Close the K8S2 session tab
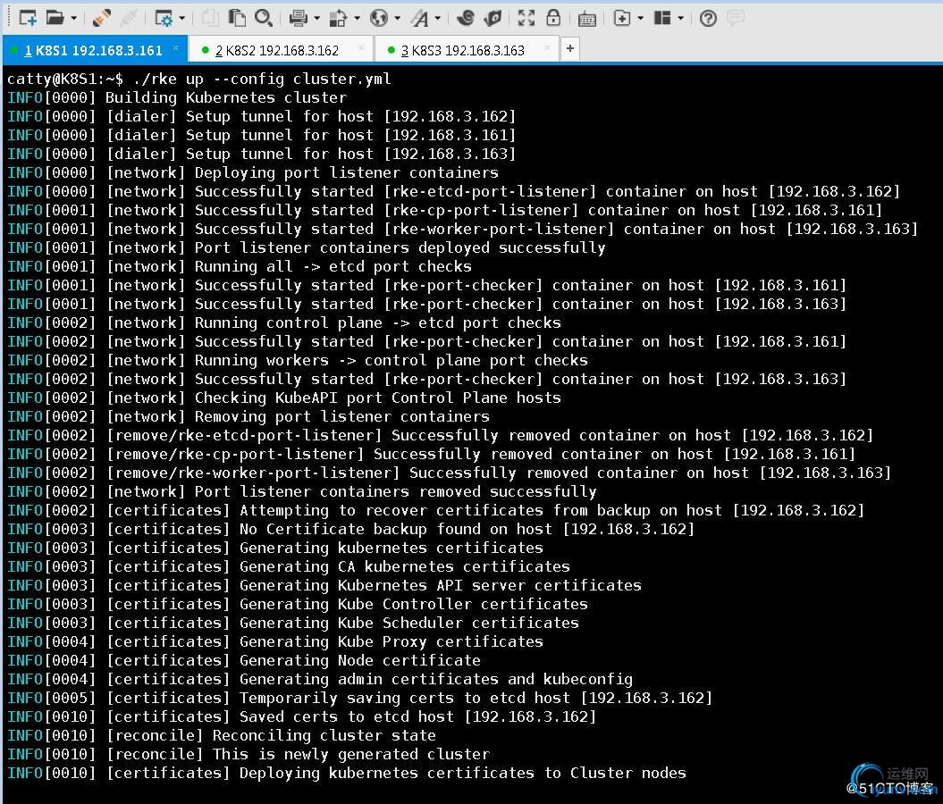Viewport: 943px width, 804px height. [361, 48]
